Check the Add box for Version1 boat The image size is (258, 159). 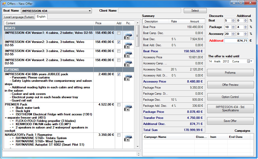tap(119, 33)
